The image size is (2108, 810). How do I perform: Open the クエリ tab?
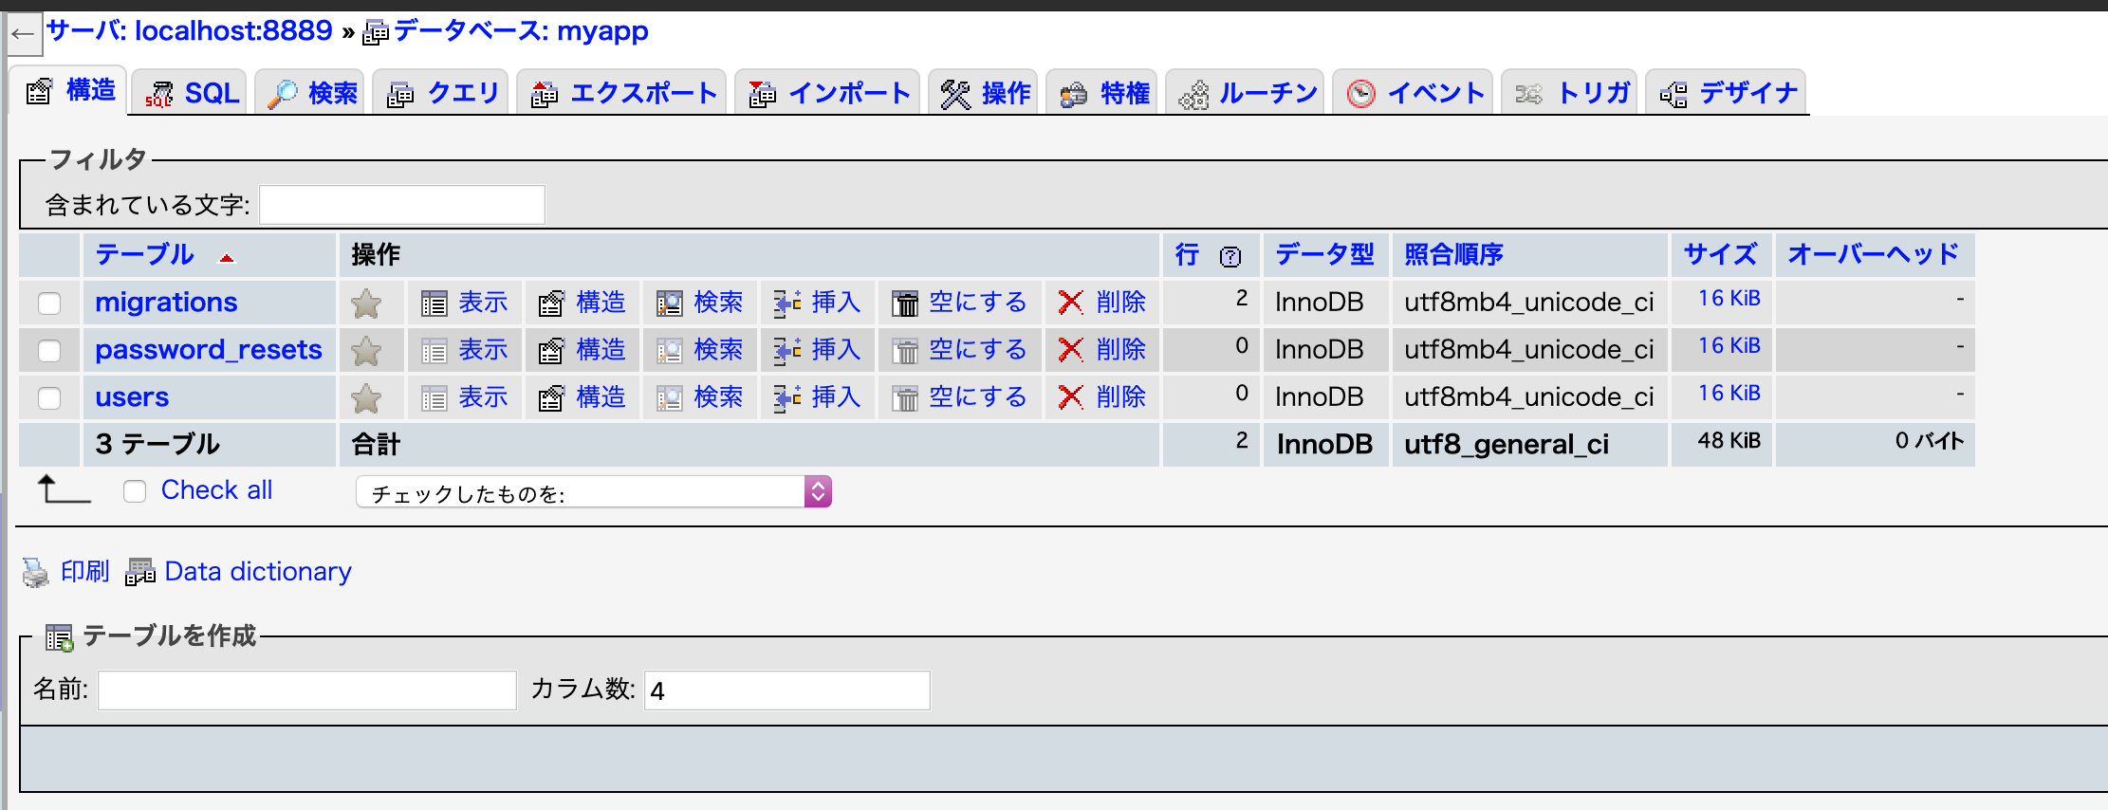[x=442, y=93]
